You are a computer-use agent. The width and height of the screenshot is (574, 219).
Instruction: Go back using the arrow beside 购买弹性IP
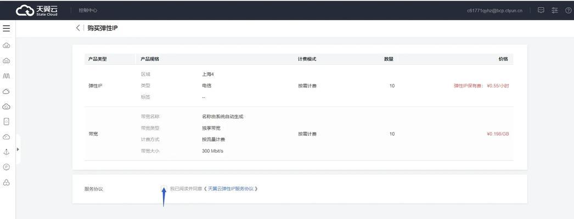[77, 28]
